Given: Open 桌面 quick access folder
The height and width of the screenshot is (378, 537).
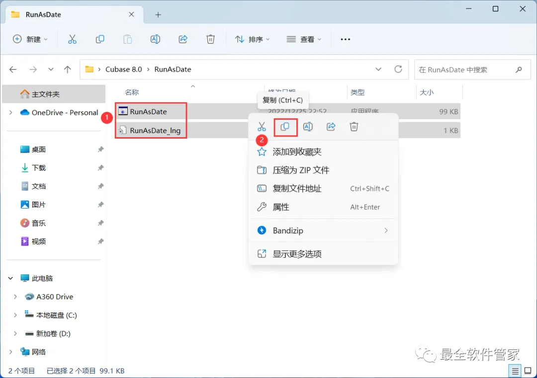Looking at the screenshot, I should (38, 150).
